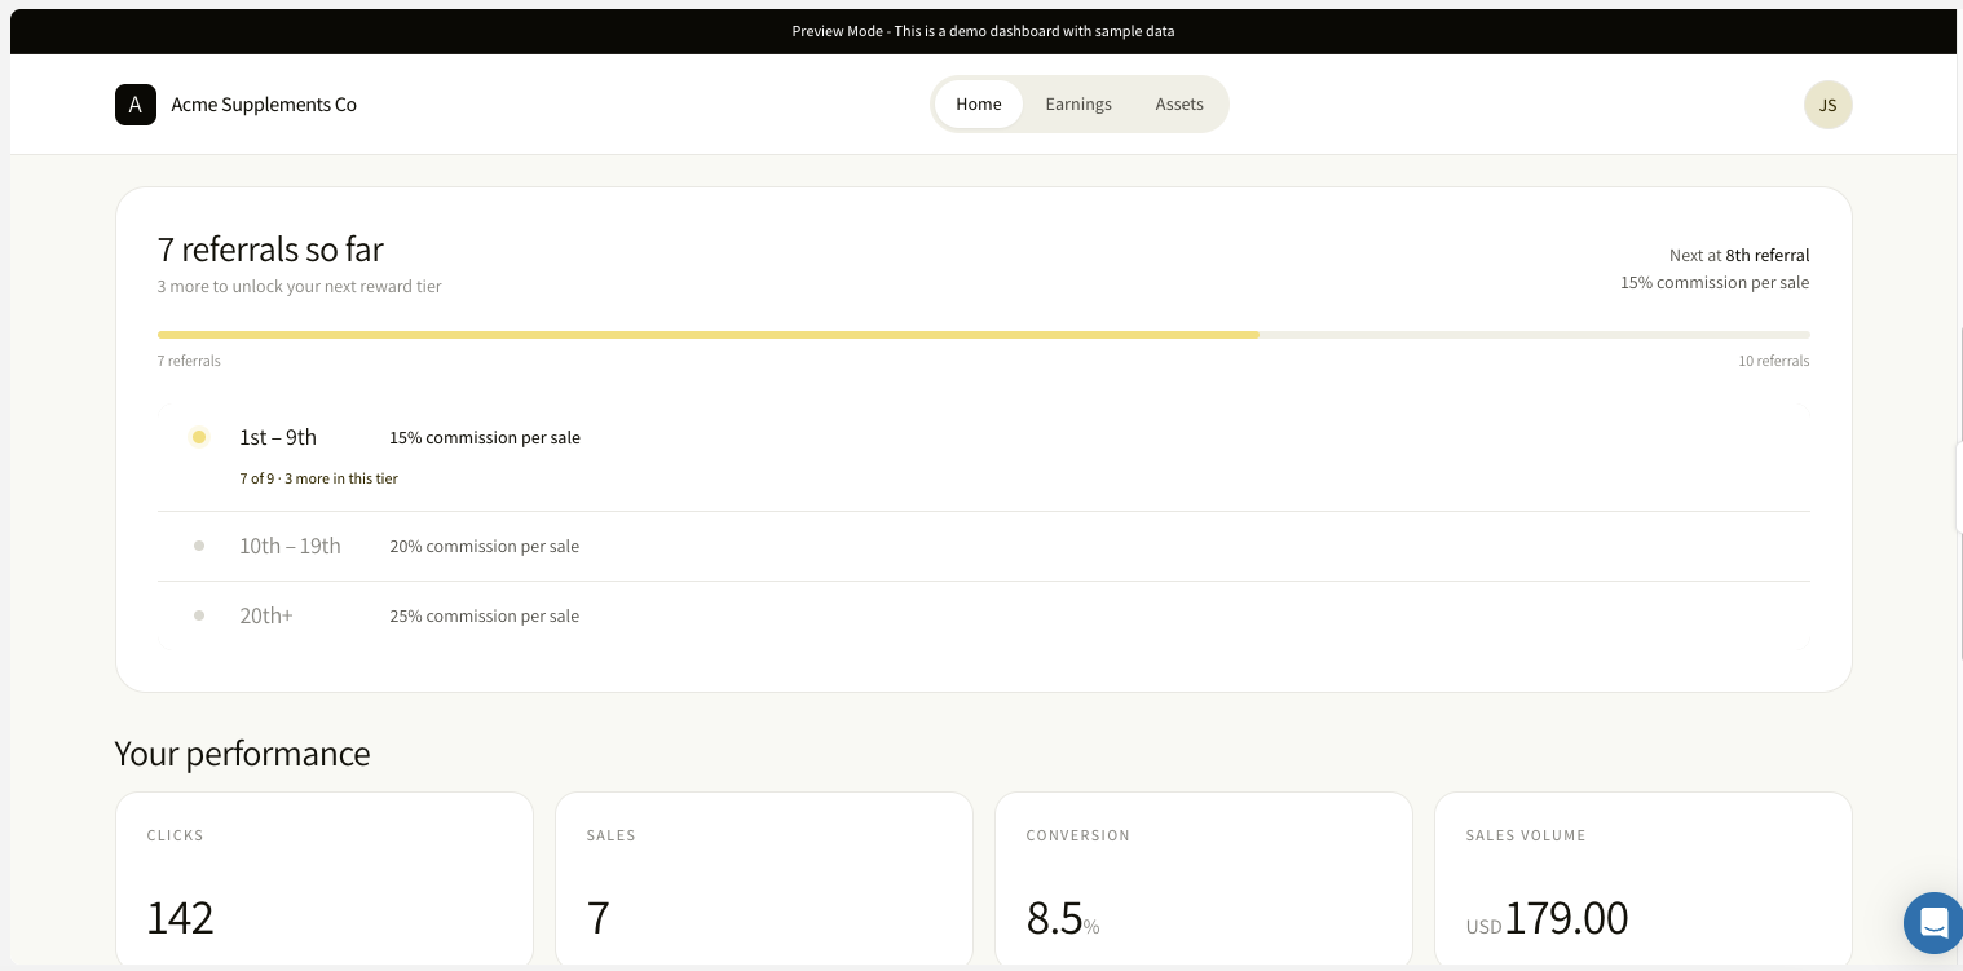Click the referral progress bar
This screenshot has width=1963, height=971.
coord(983,335)
